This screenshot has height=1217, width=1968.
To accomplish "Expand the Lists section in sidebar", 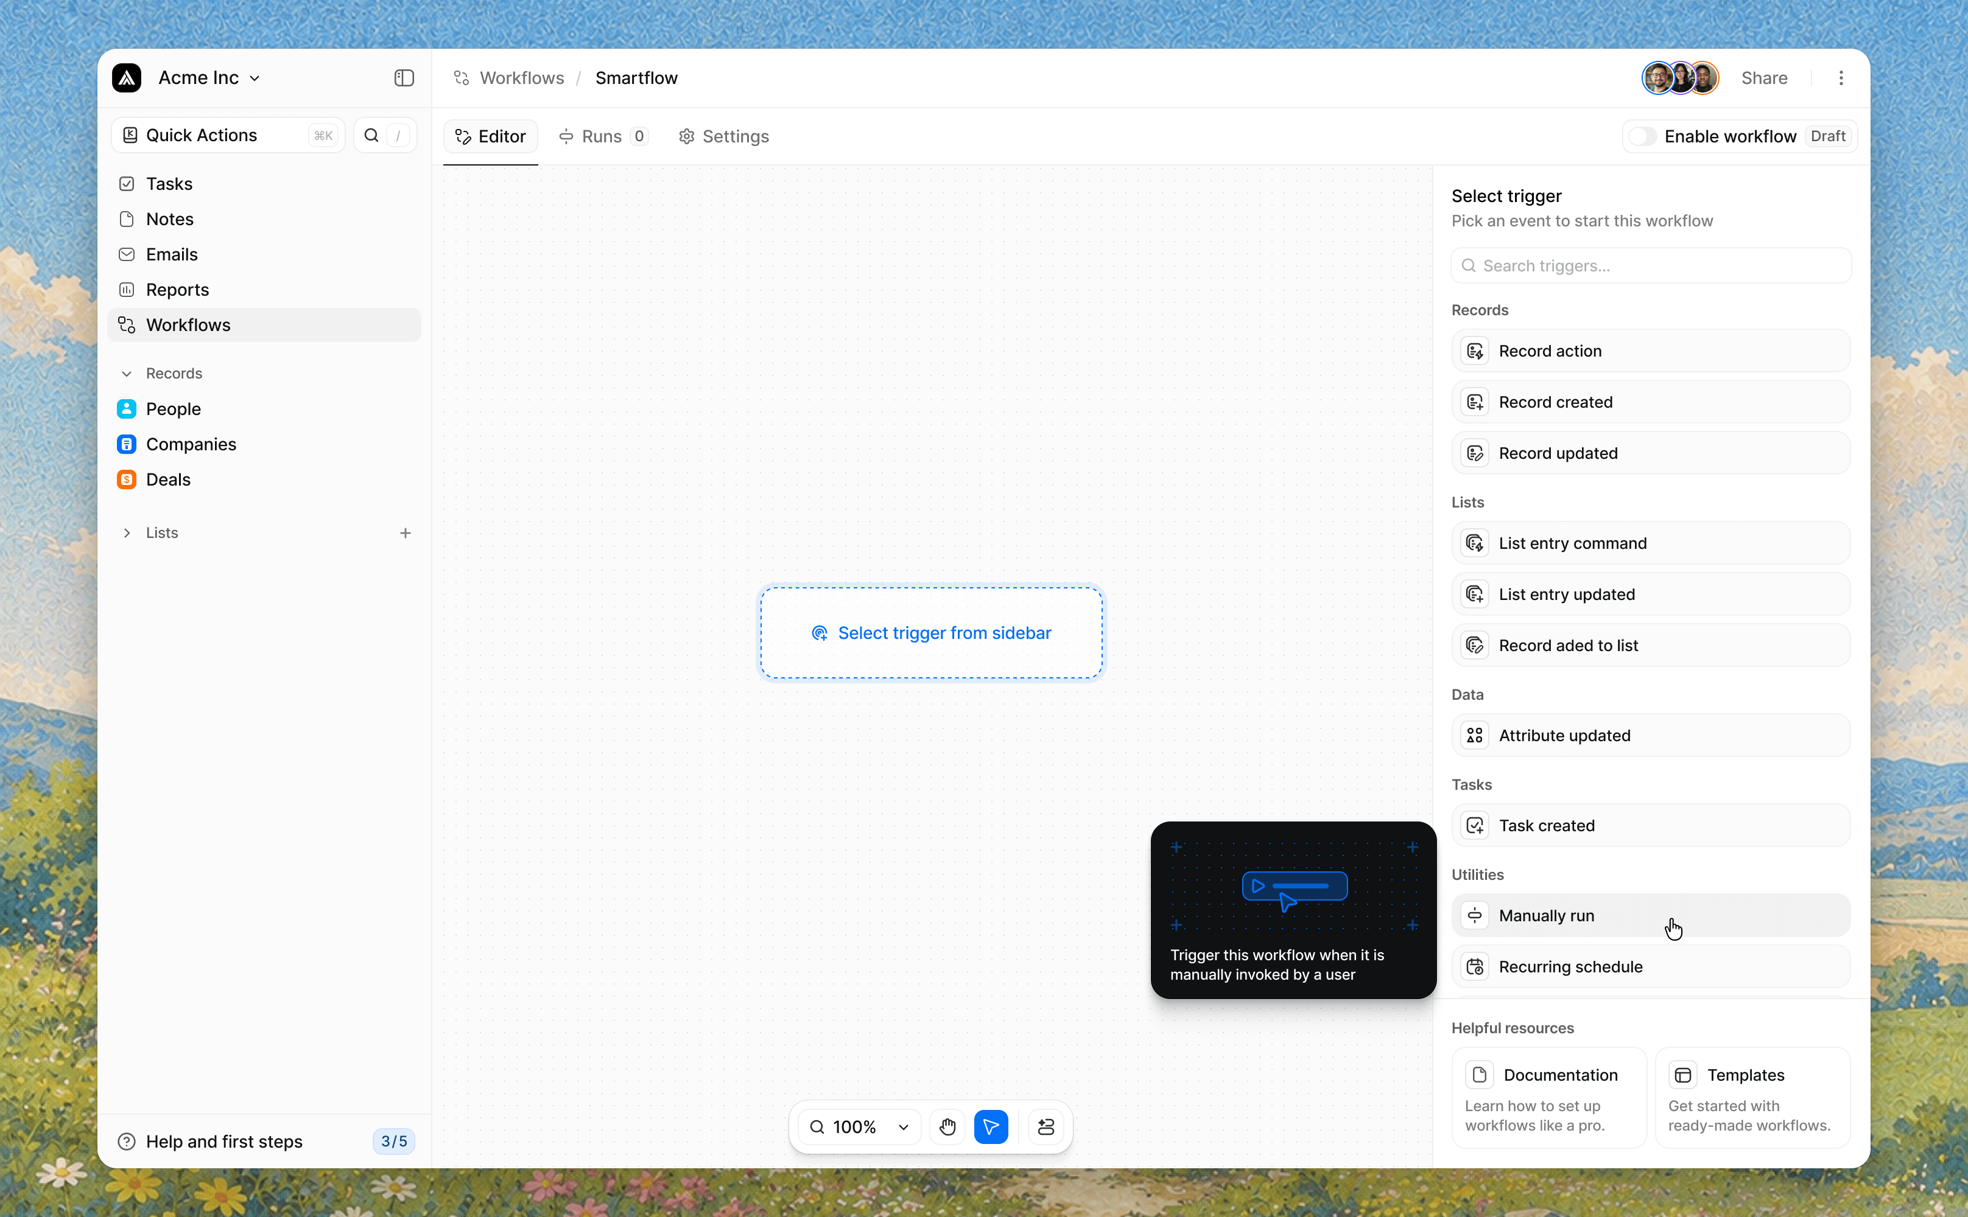I will tap(127, 533).
